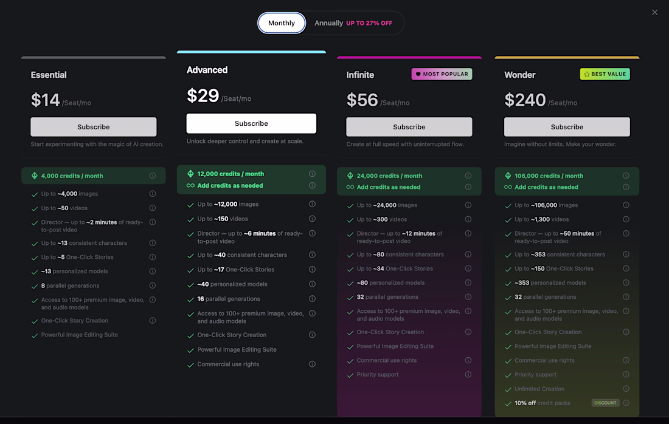Open info for ~40 consistent characters
Image resolution: width=669 pixels, height=424 pixels.
click(313, 255)
